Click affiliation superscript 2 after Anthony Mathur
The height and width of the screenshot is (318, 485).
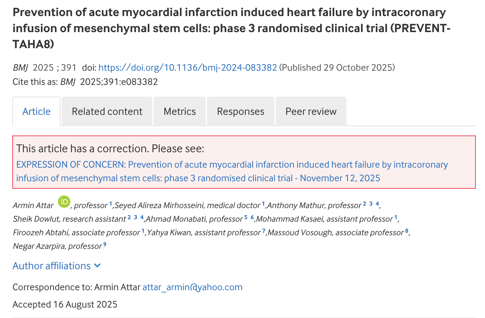click(x=364, y=203)
